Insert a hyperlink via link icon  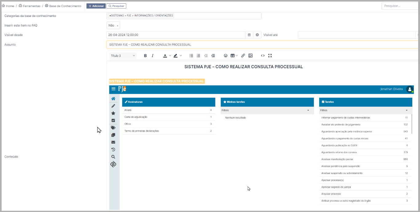243,56
